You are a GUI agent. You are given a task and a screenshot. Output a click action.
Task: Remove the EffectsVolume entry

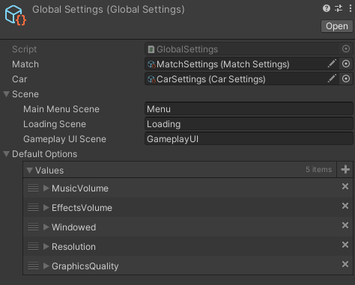pos(345,206)
